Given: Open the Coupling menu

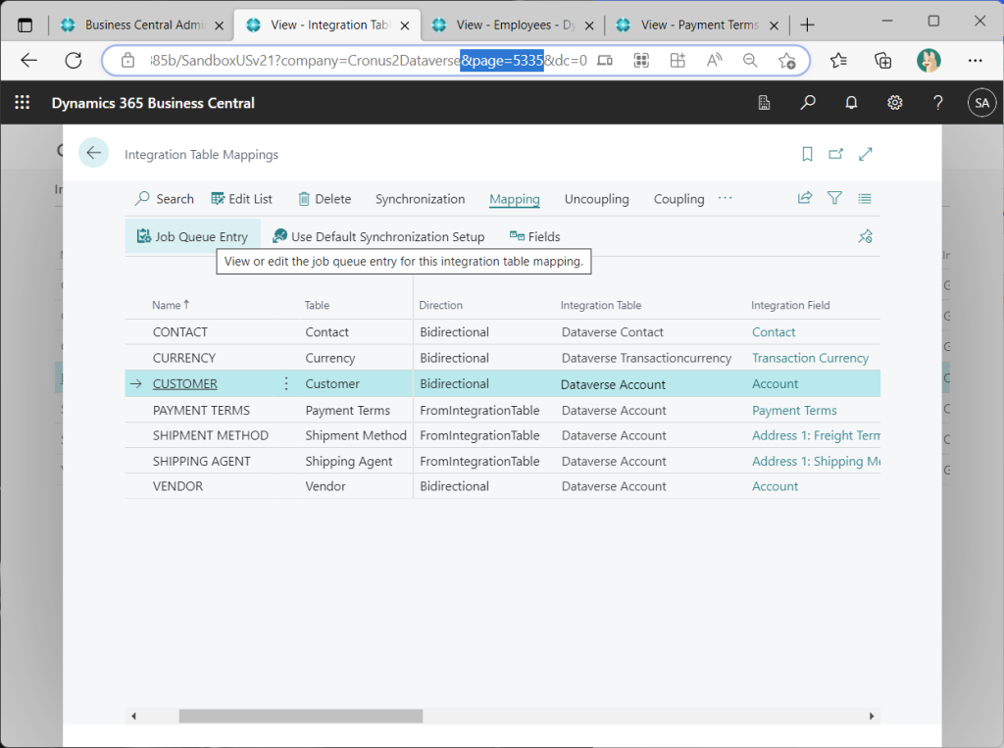Looking at the screenshot, I should (x=678, y=199).
